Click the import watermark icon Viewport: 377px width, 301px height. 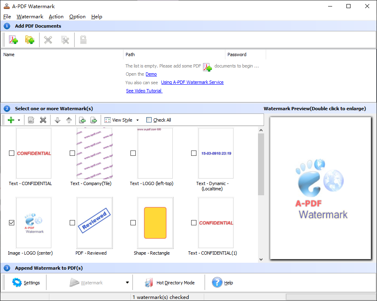82,120
